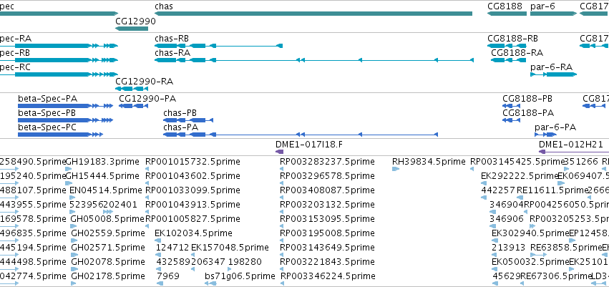
Task: Open the chas-RA transcript
Action: pyautogui.click(x=314, y=60)
